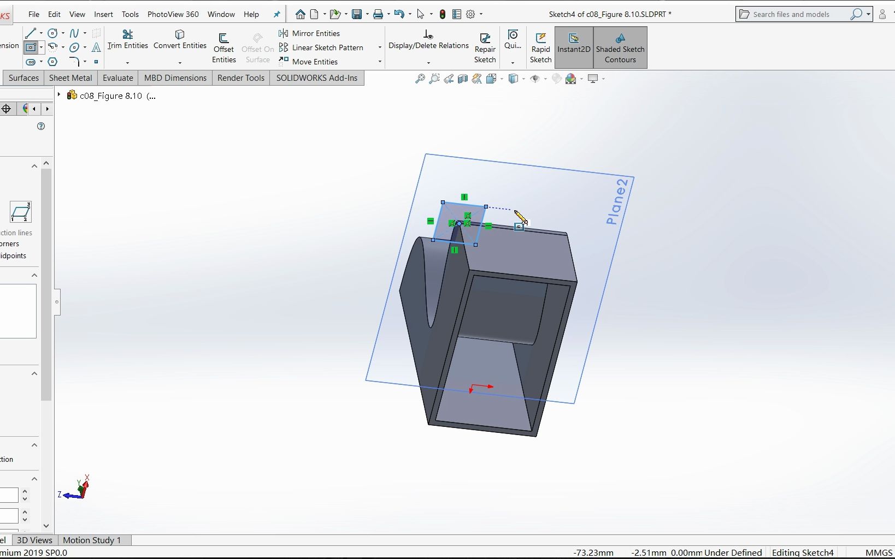
Task: Switch to the Sheet Metal tab
Action: point(70,78)
